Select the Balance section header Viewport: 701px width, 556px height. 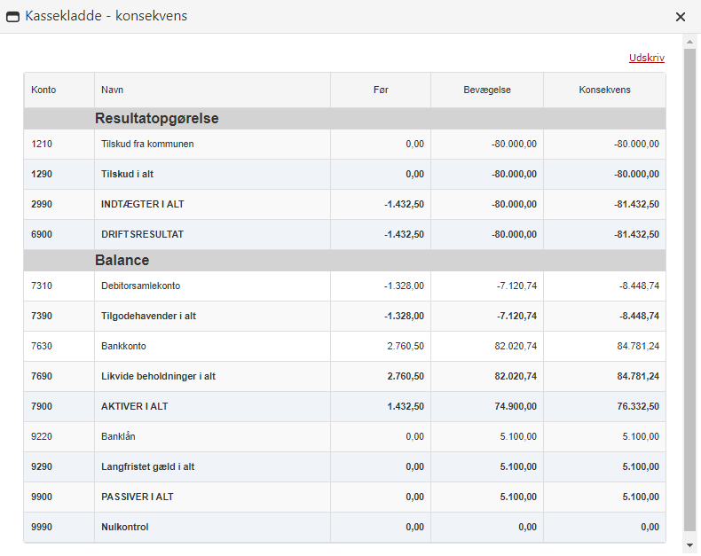click(122, 261)
